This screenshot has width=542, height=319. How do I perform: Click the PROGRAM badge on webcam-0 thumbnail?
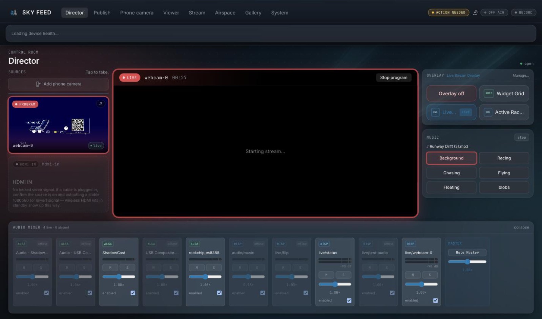pyautogui.click(x=25, y=104)
